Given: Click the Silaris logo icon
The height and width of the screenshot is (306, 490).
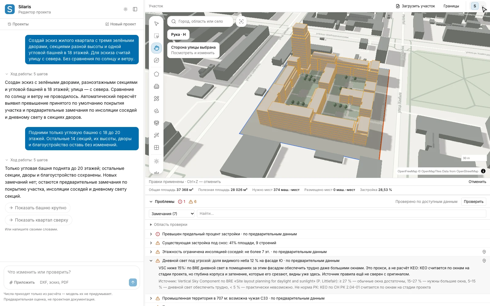Looking at the screenshot, I should [x=10, y=9].
